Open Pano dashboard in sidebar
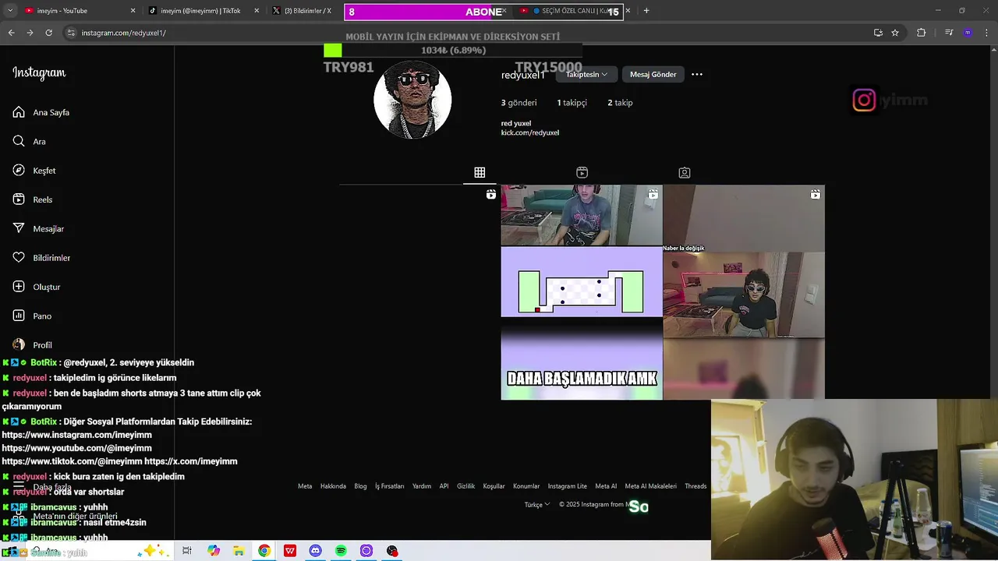Screen dimensions: 998x561 (x=32, y=316)
